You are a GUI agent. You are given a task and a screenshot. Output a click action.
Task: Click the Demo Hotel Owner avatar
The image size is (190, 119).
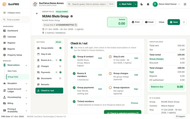[155, 4]
